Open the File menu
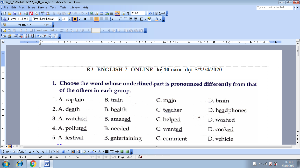 click(x=6, y=8)
